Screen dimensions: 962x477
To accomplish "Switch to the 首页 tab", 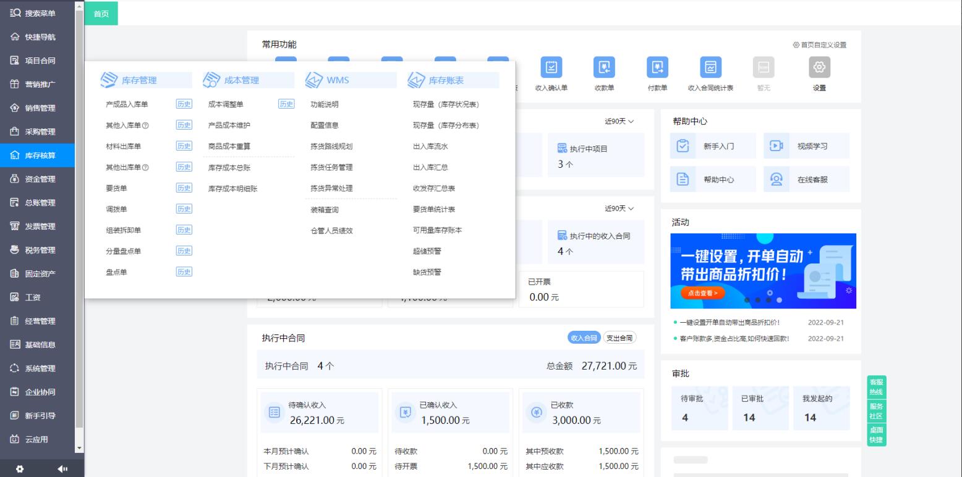I will (x=100, y=13).
